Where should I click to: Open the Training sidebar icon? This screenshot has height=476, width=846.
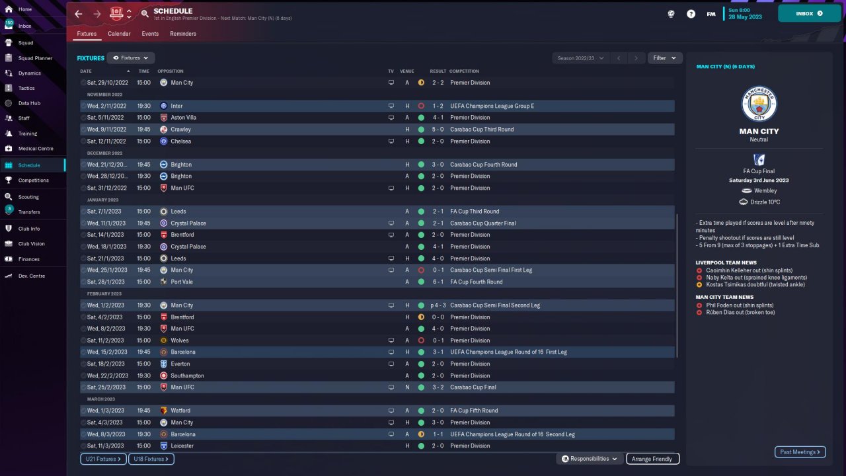click(x=9, y=134)
